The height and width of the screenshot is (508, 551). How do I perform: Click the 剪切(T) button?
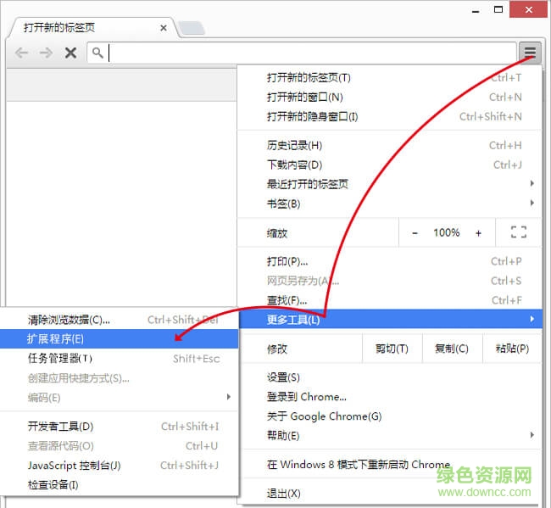pyautogui.click(x=392, y=349)
